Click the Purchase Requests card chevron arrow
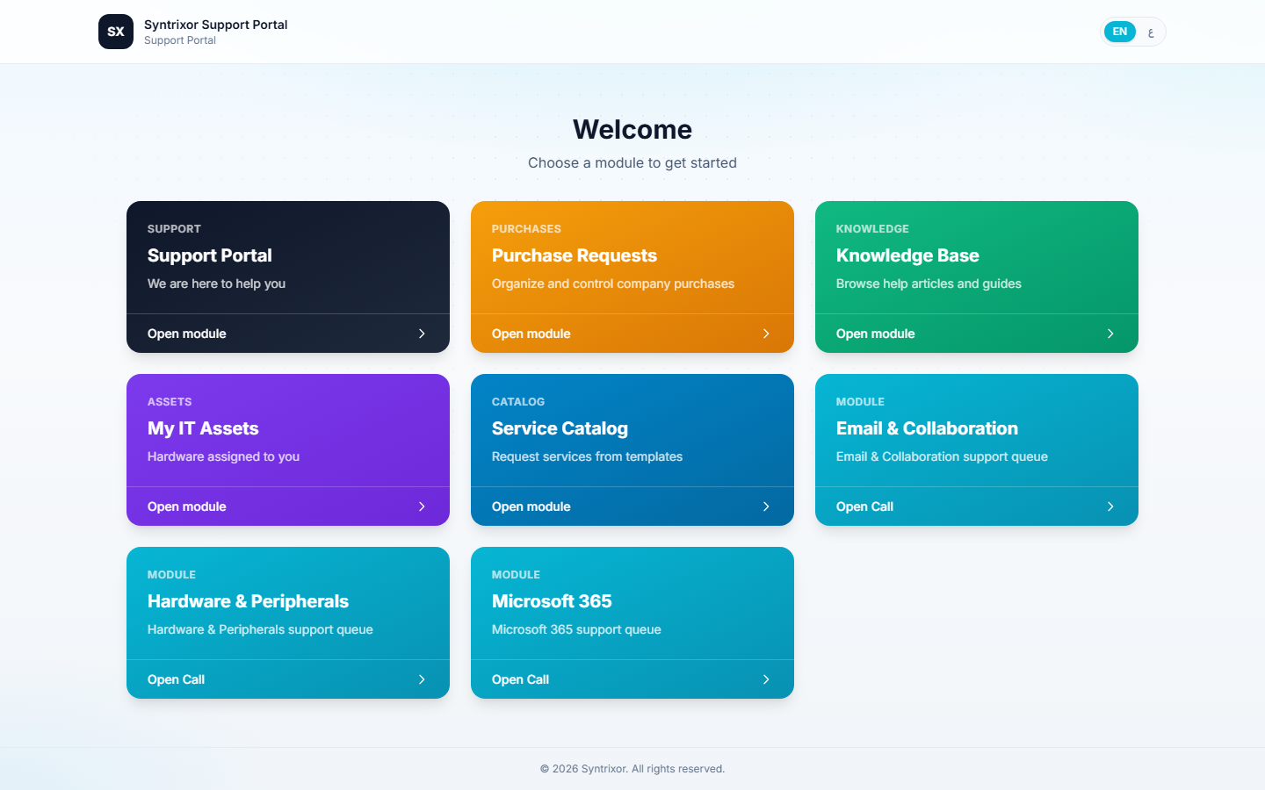1265x790 pixels. (766, 334)
